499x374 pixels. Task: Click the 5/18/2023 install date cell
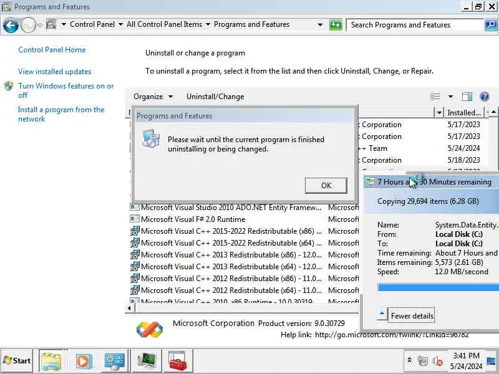coord(463,160)
